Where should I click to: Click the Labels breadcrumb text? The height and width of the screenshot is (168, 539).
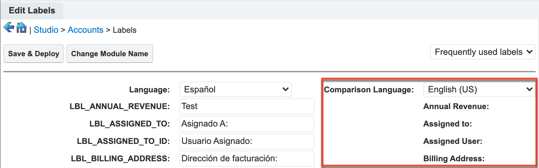(125, 30)
